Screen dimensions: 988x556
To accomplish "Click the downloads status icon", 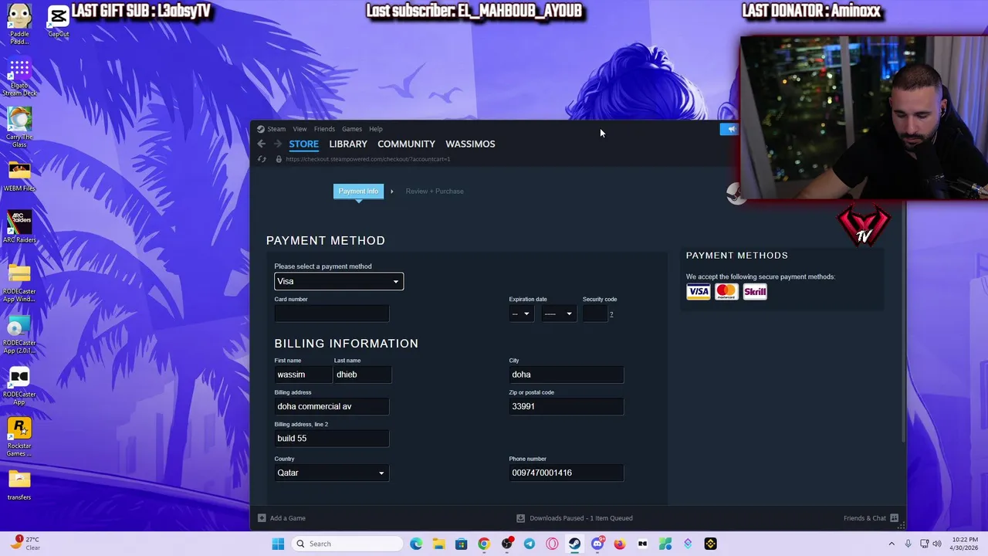I will pyautogui.click(x=520, y=518).
